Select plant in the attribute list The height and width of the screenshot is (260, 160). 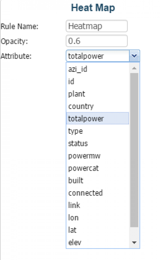coord(98,94)
